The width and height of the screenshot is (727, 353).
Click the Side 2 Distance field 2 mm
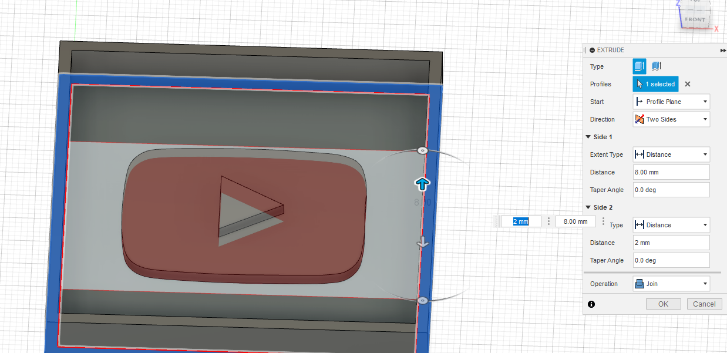(x=671, y=243)
